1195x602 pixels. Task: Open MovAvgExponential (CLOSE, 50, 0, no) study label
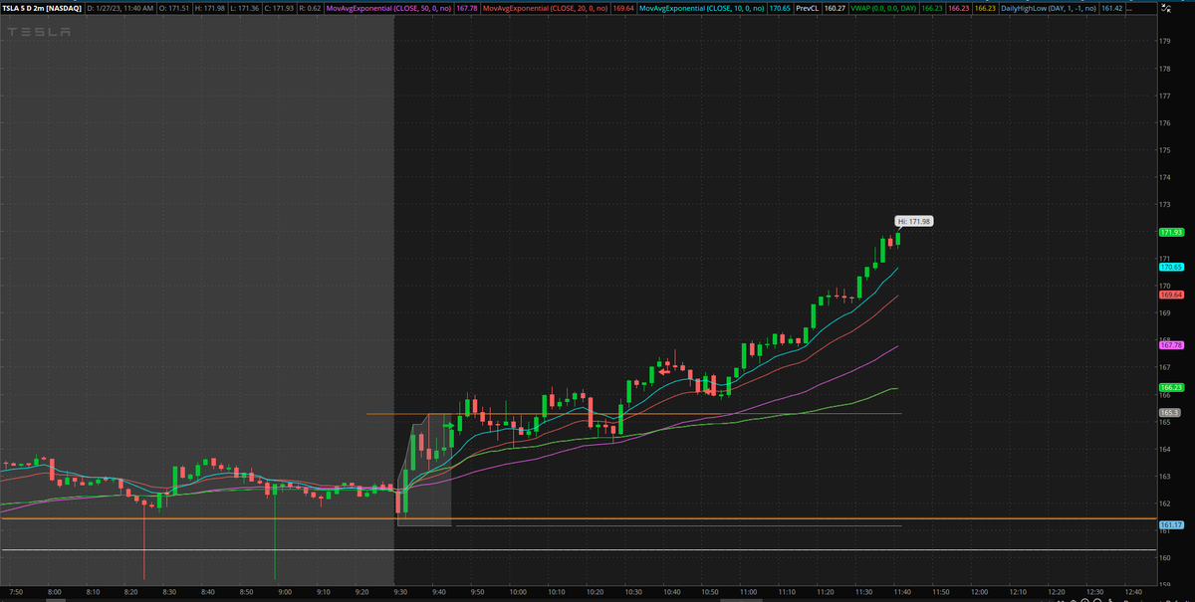[x=389, y=8]
